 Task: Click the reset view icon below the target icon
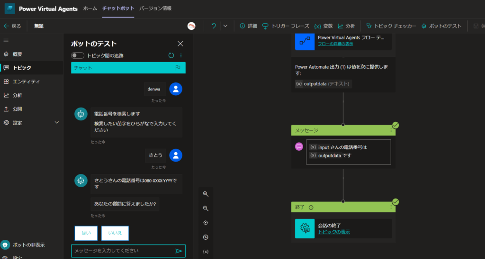206,237
